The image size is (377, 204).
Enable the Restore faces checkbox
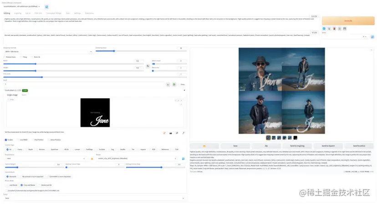(x=5, y=57)
